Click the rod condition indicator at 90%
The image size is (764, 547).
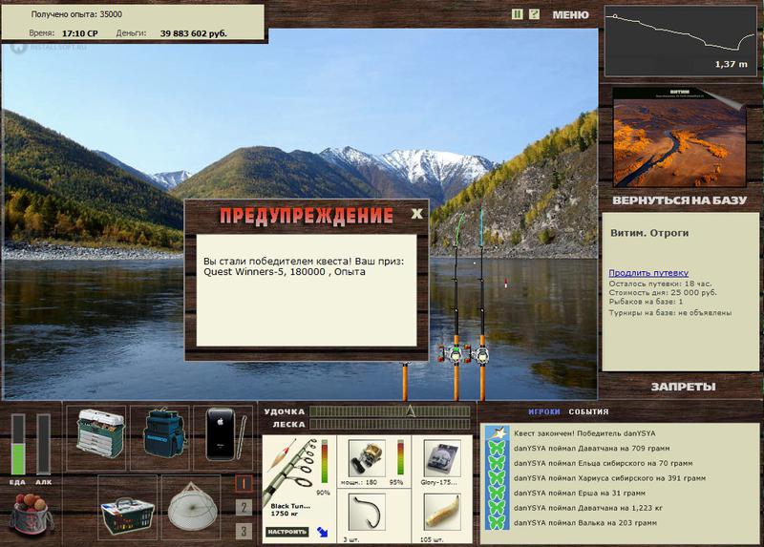[325, 461]
